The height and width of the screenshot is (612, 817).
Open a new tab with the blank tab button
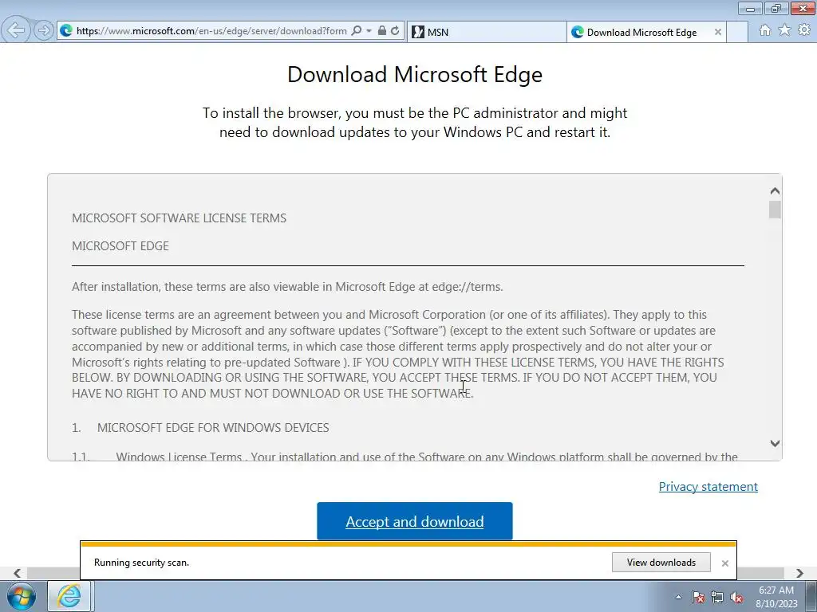click(737, 32)
